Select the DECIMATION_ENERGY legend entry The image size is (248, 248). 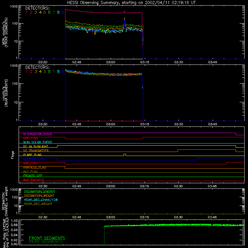[40, 192]
